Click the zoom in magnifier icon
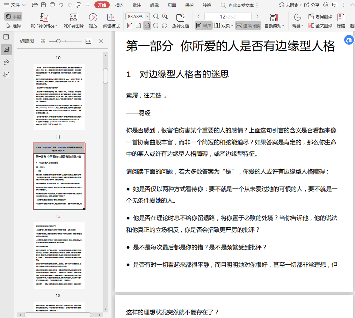Screen dimensions: 355x318 point(165,16)
